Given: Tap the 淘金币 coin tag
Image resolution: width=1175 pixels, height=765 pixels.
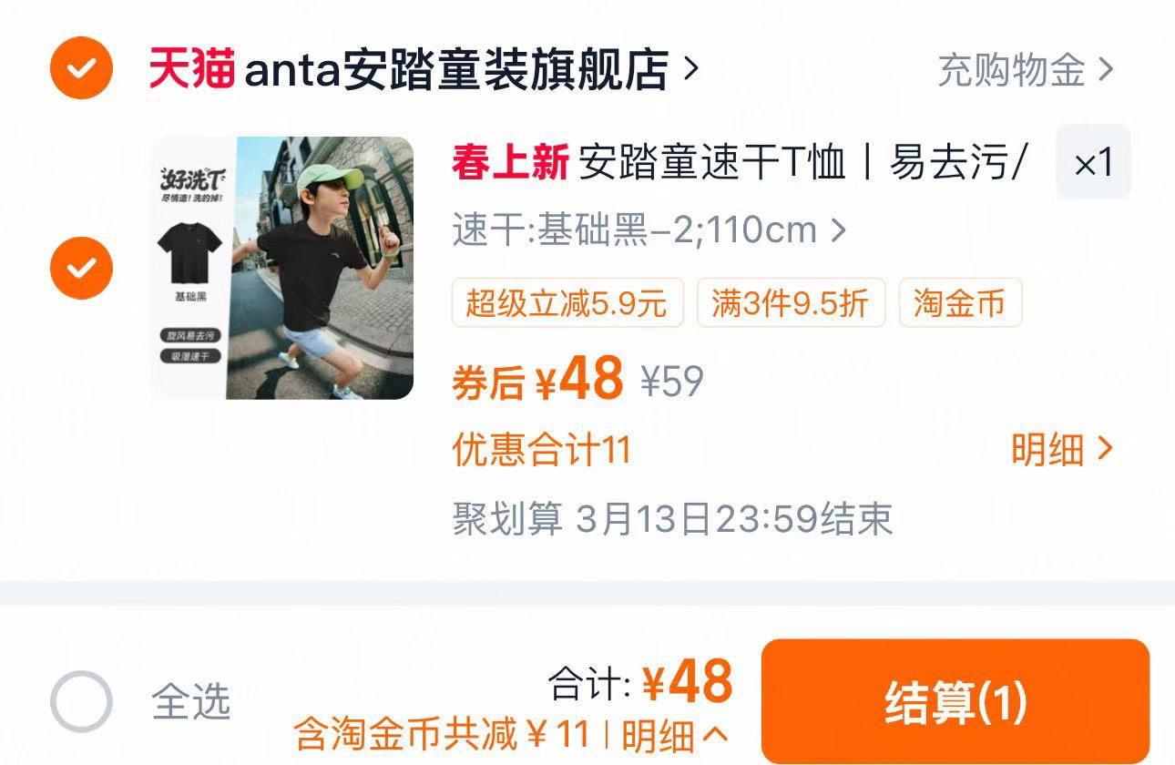Looking at the screenshot, I should [x=960, y=302].
